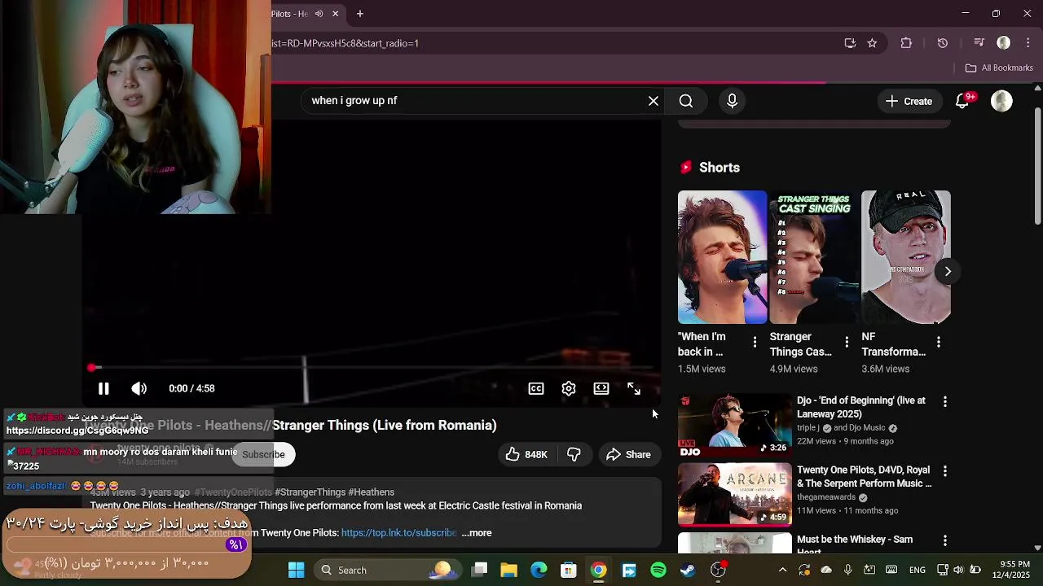1043x586 pixels.
Task: Open the top.lnk.to/subscribe link
Action: [398, 533]
